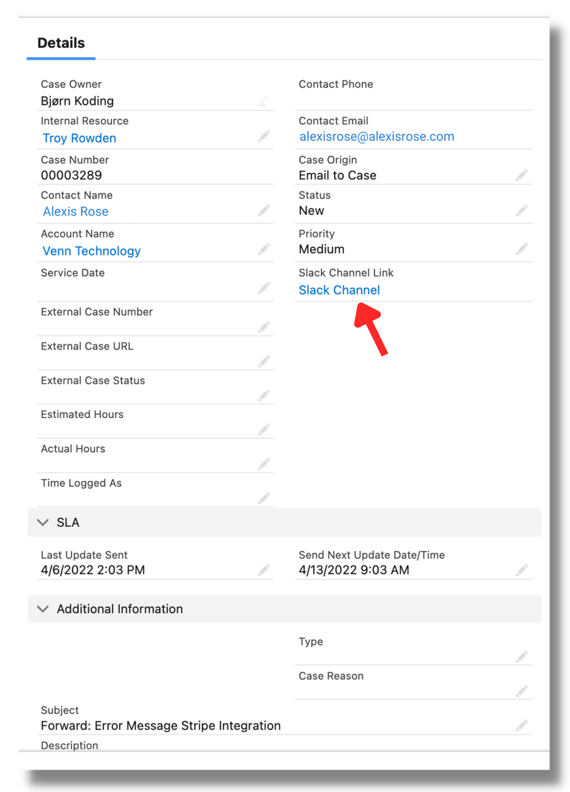Edit the Internal Resource field

(x=264, y=136)
